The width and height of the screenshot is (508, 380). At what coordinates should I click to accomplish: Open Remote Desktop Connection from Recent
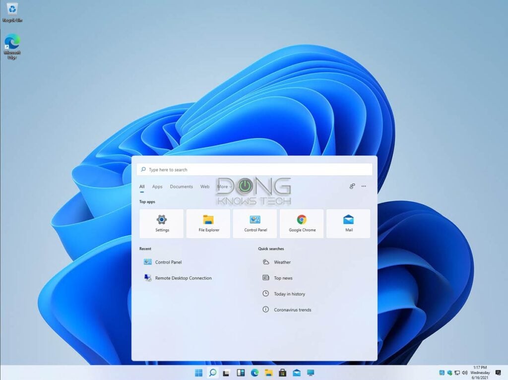click(178, 278)
